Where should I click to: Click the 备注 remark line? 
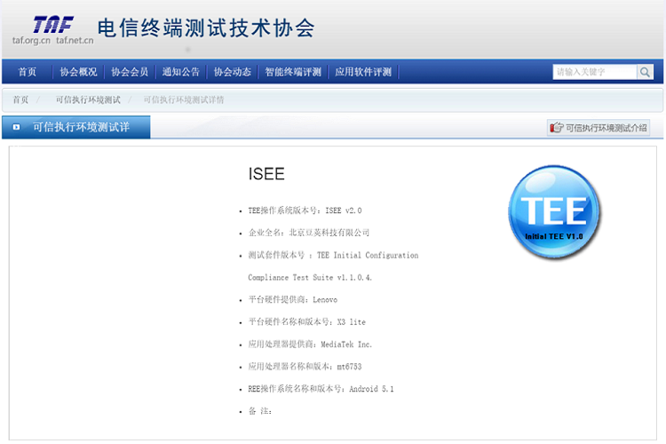(260, 411)
